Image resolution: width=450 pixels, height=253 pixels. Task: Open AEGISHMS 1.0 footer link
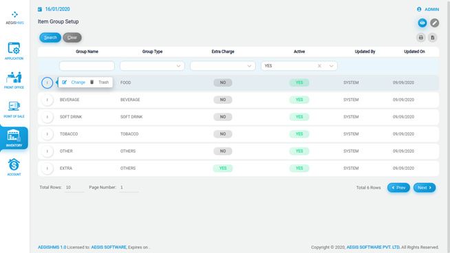pos(52,247)
